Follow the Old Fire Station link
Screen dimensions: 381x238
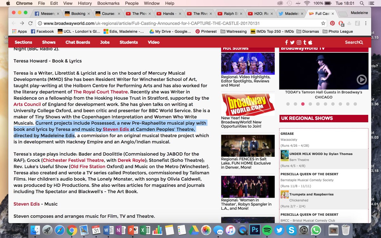click(88, 166)
